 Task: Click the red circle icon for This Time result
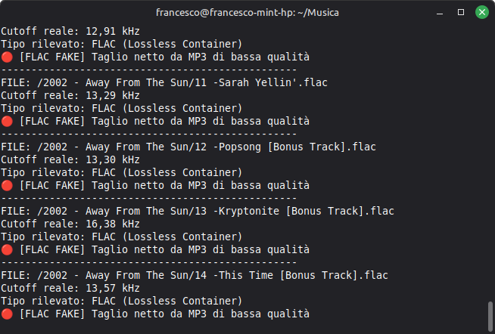pyautogui.click(x=7, y=314)
